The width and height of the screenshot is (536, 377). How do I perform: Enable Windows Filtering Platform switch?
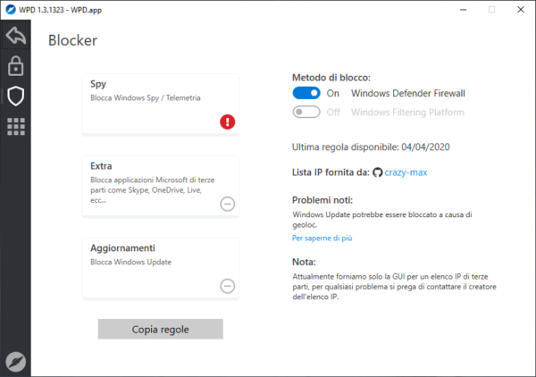pos(306,112)
